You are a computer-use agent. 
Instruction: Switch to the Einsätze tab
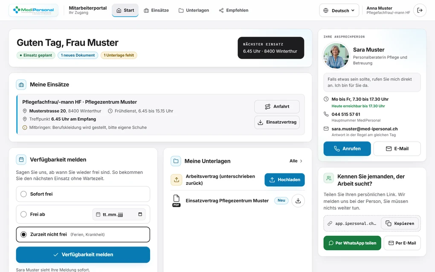click(156, 10)
